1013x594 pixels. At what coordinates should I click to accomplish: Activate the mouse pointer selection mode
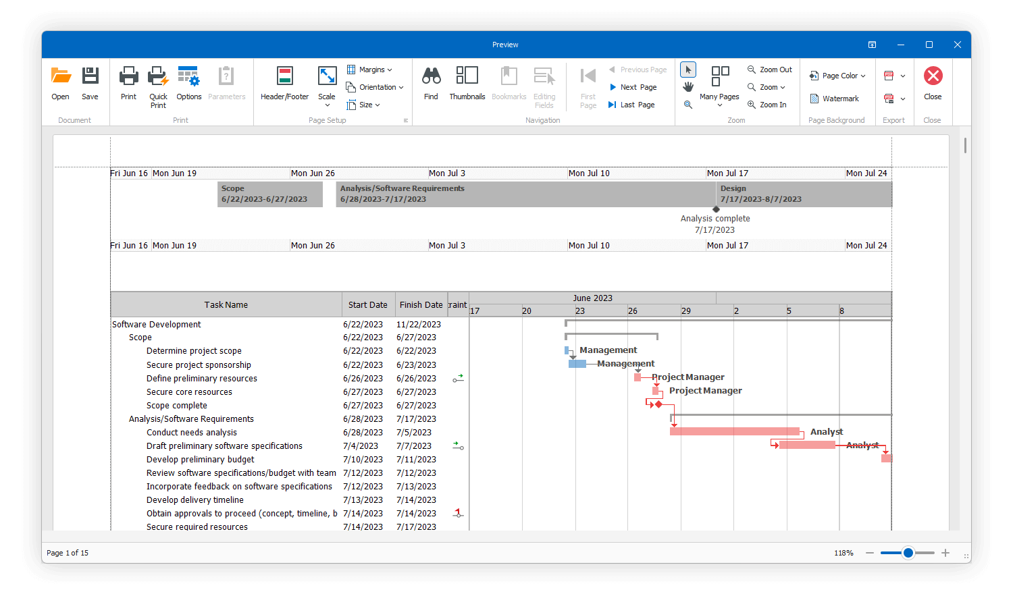click(x=687, y=69)
